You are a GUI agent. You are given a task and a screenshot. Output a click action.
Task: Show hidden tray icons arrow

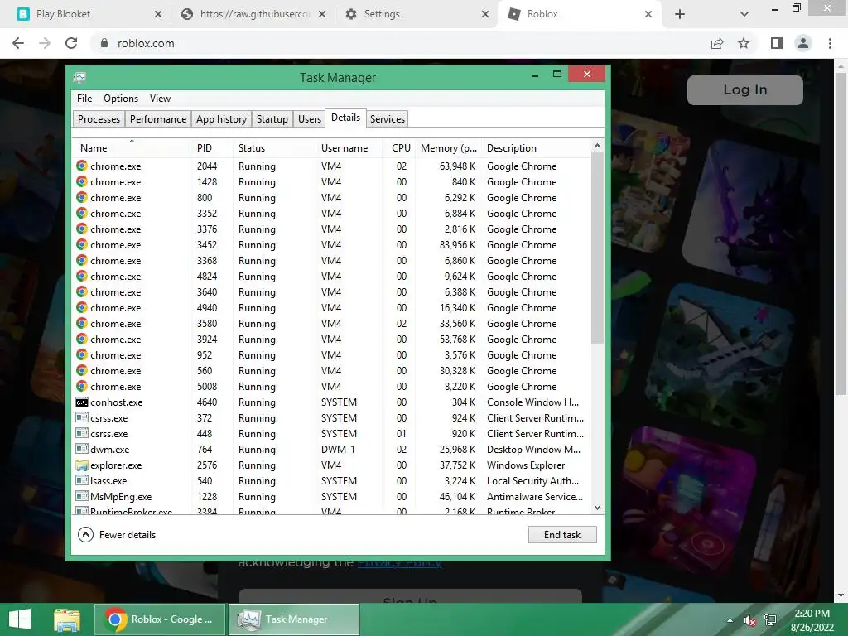730,619
